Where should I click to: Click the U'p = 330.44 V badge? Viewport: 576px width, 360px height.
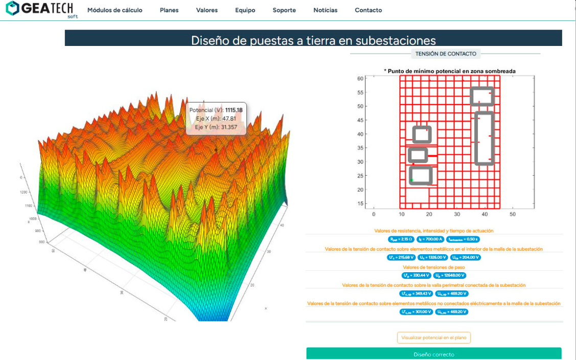coord(416,275)
